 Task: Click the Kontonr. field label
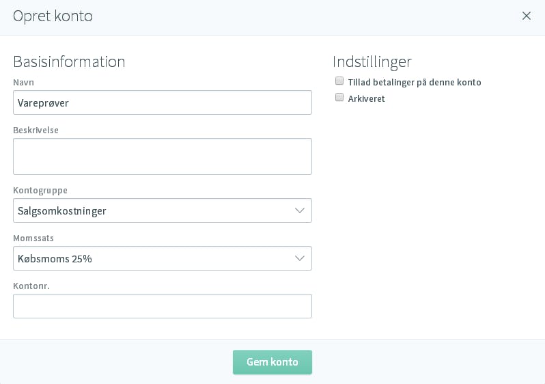click(31, 286)
